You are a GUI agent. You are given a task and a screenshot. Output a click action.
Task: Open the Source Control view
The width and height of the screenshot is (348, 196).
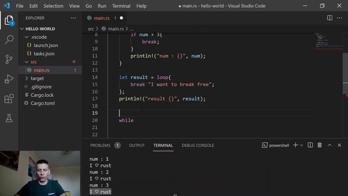pos(9,59)
